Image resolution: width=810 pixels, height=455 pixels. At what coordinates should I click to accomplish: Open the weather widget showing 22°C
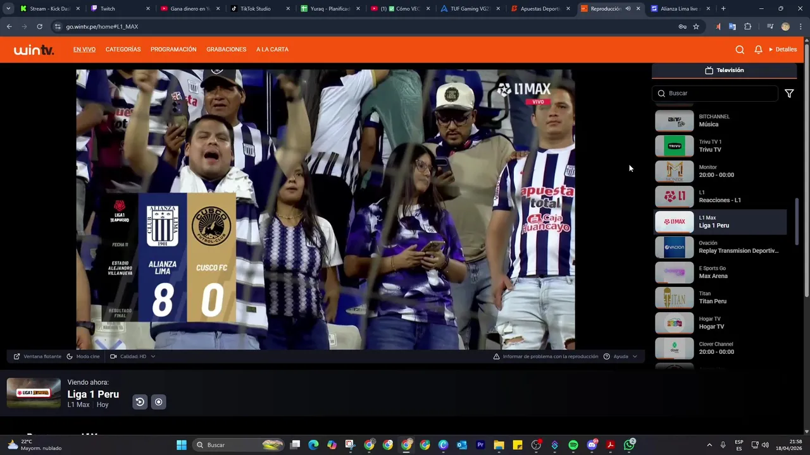pyautogui.click(x=35, y=445)
